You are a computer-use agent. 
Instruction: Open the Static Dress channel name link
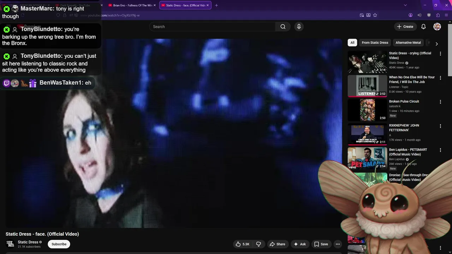[28, 242]
